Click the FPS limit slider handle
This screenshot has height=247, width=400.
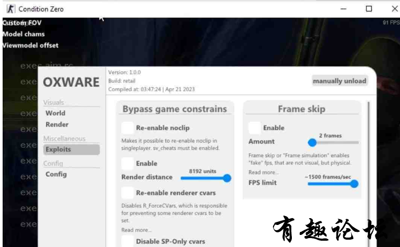click(x=354, y=184)
